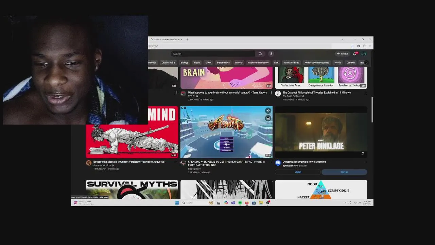Select the Biology category chip
Viewport: 435px width, 245px height.
[185, 63]
